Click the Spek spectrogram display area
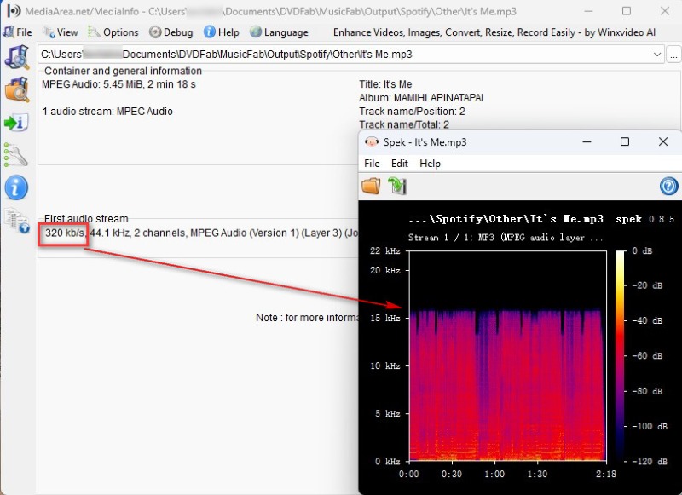Screen dimensions: 682x495 point(507,356)
